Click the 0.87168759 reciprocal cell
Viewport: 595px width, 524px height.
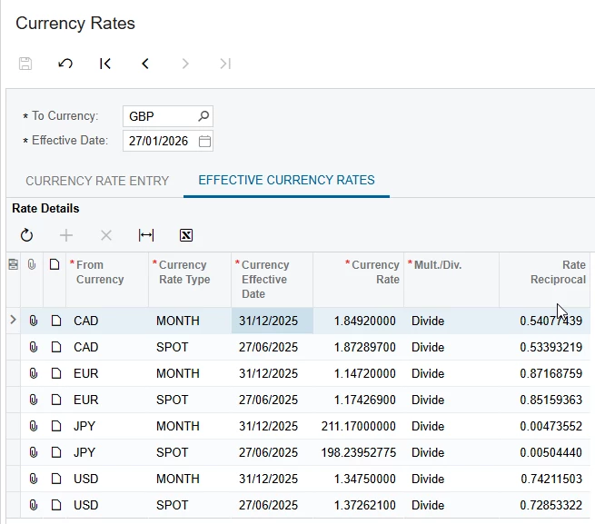point(544,374)
